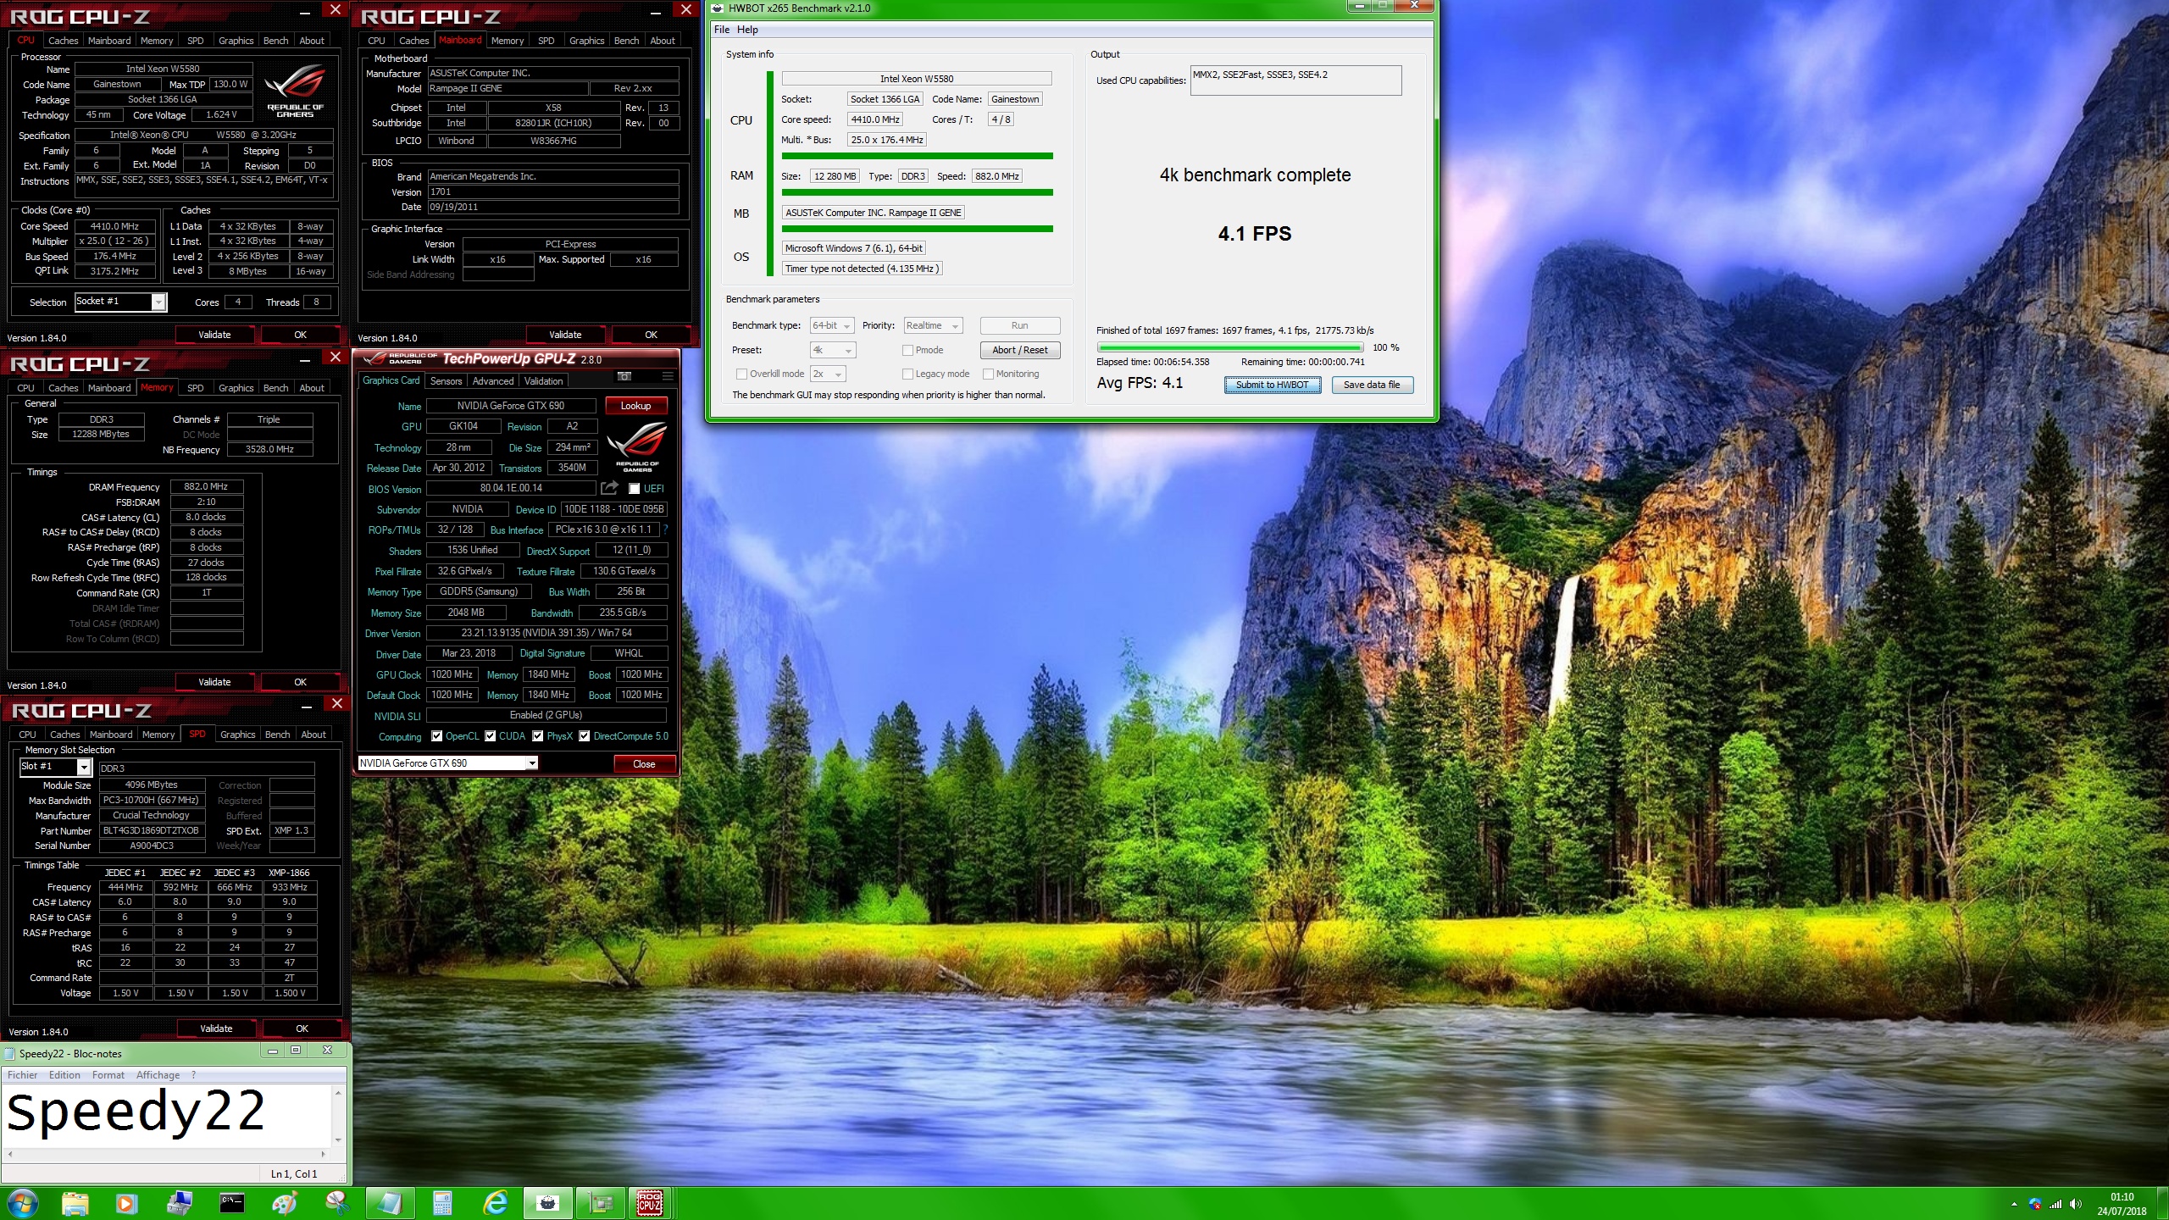Open Calculator from the taskbar

pyautogui.click(x=442, y=1203)
